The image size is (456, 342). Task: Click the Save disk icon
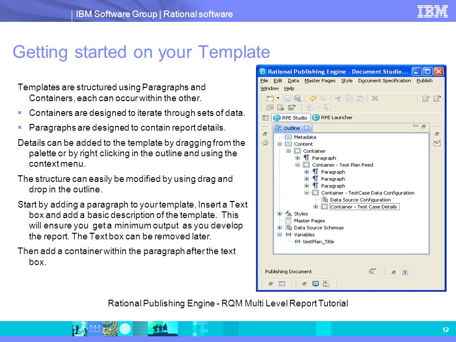[287, 98]
